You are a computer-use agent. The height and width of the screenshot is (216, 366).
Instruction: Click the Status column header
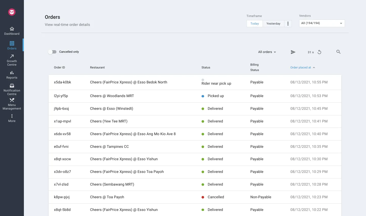coord(206,67)
